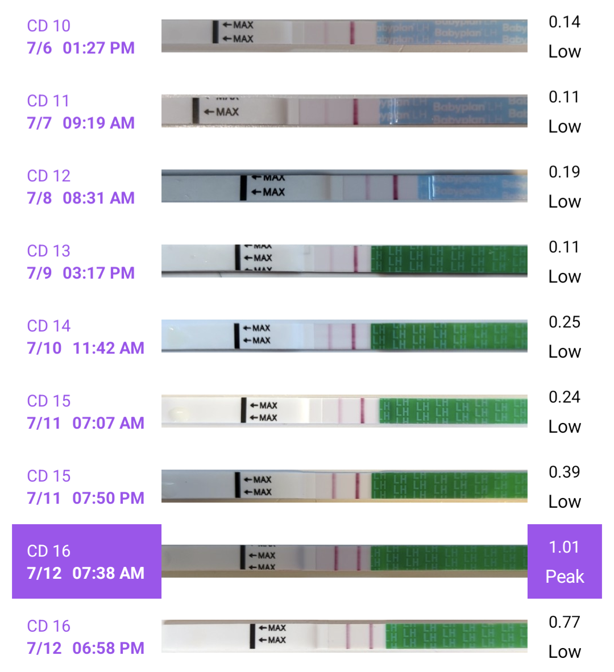Open the CD 13 green strip photo
614x672 pixels.
coord(344,260)
